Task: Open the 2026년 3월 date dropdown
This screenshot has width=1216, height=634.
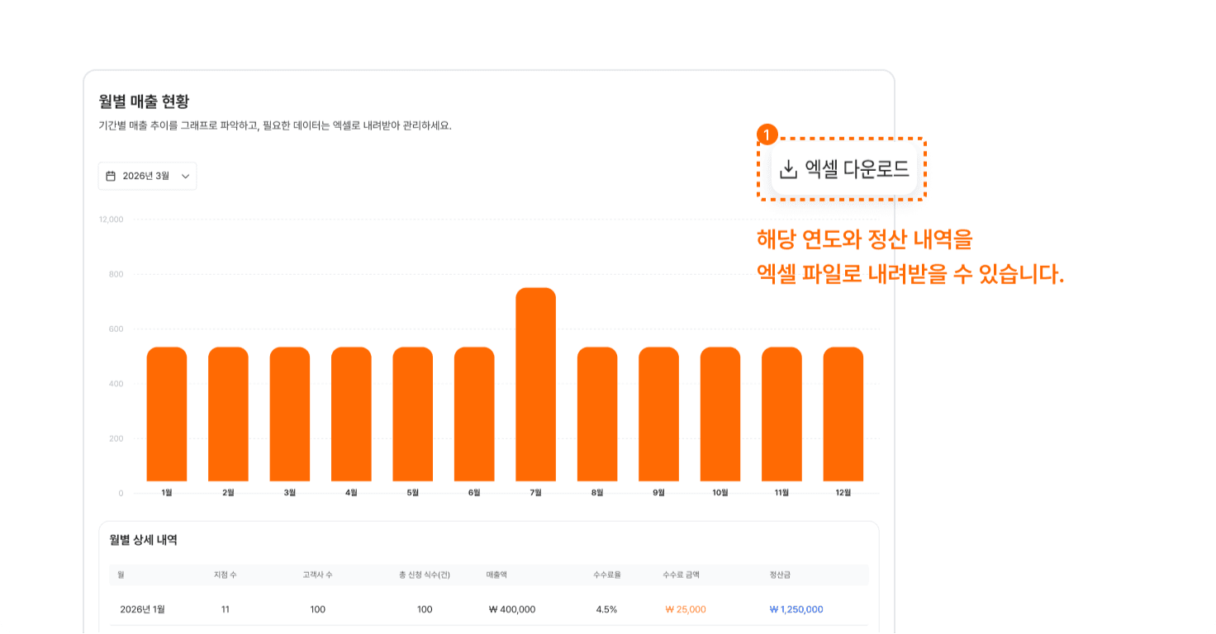Action: (x=147, y=176)
